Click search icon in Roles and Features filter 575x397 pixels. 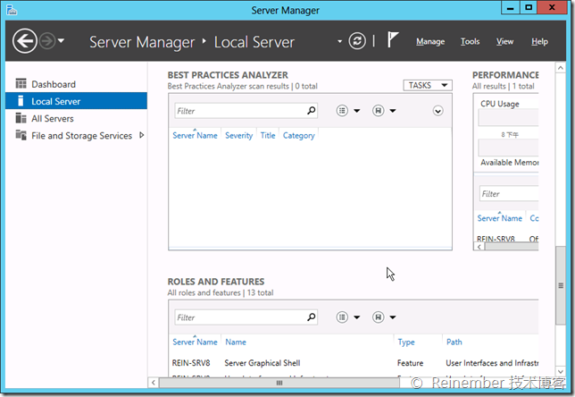[311, 317]
